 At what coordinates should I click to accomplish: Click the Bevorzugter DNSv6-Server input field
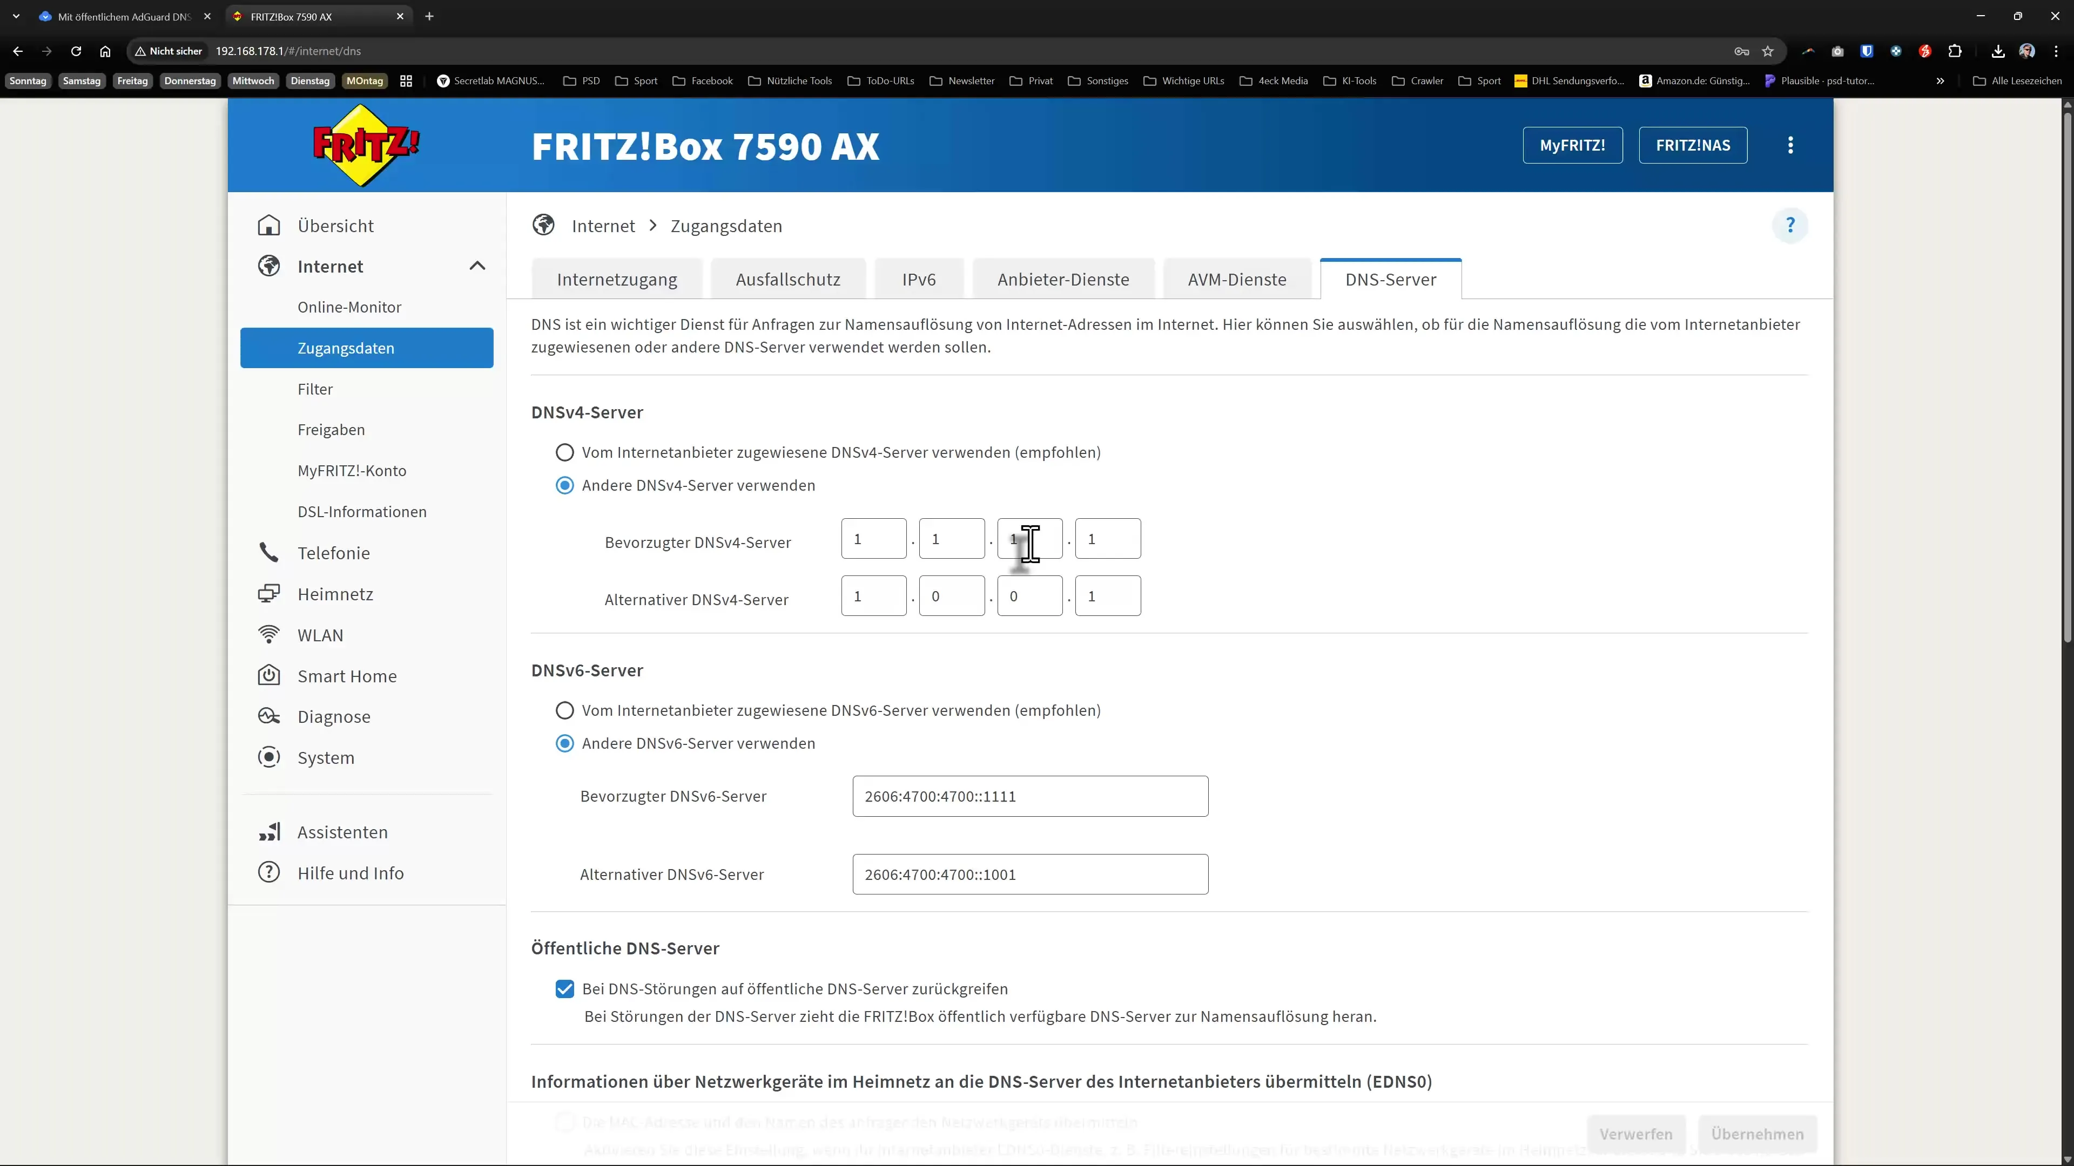tap(1030, 796)
